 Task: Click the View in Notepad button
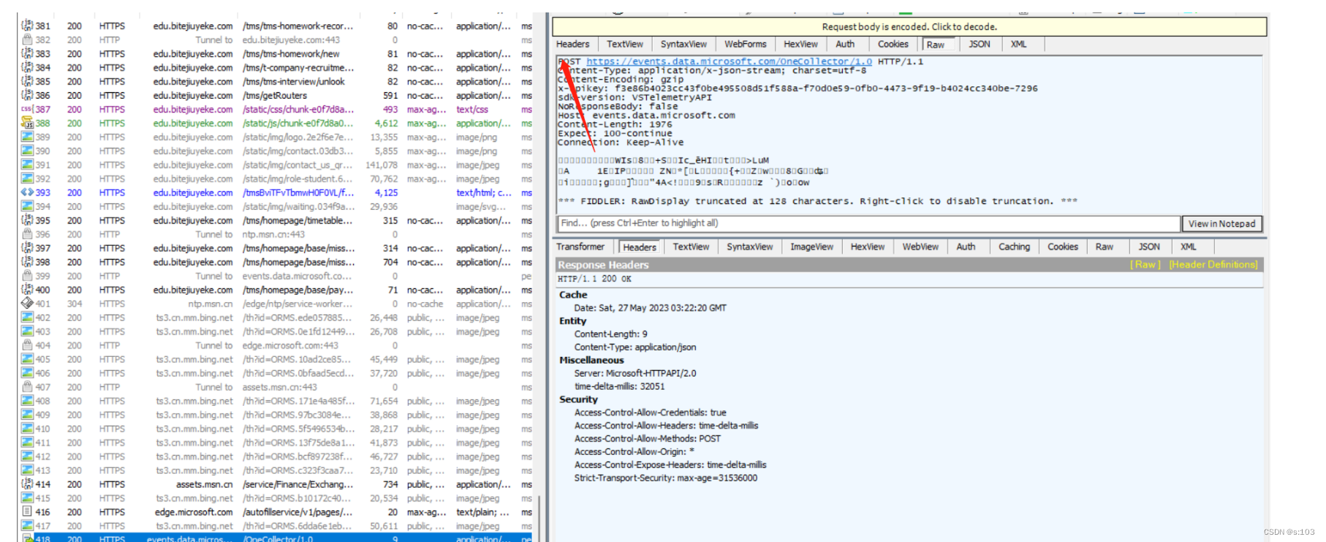[1221, 224]
